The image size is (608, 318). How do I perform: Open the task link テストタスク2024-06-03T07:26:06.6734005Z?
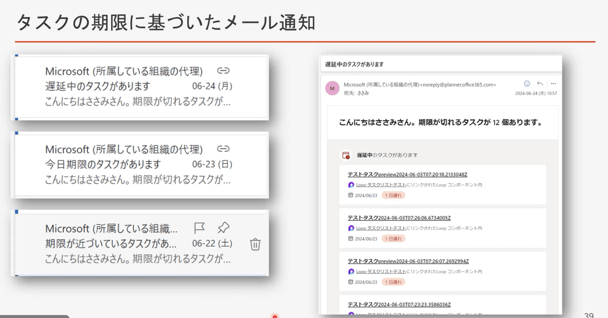click(399, 218)
